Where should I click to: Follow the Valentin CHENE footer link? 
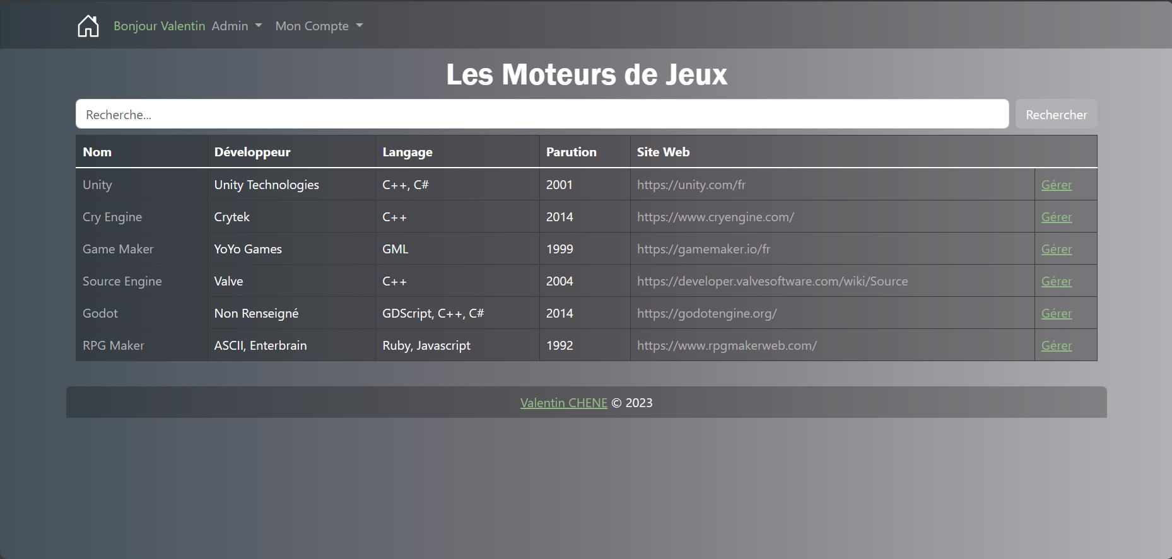pyautogui.click(x=564, y=403)
